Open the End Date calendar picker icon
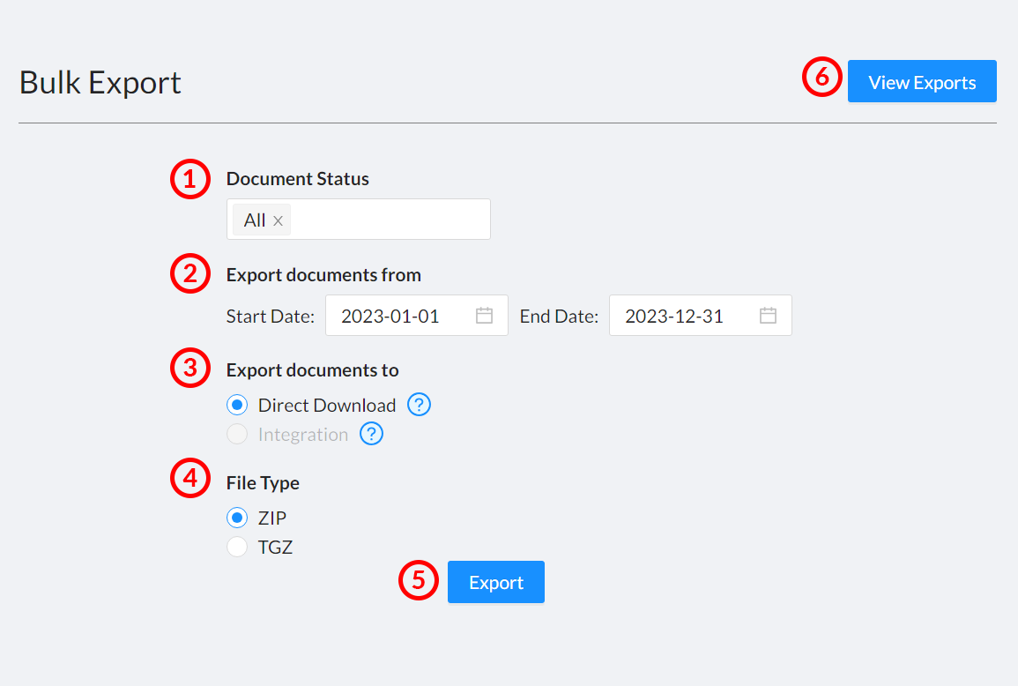Screen dimensions: 1018x686 [768, 315]
